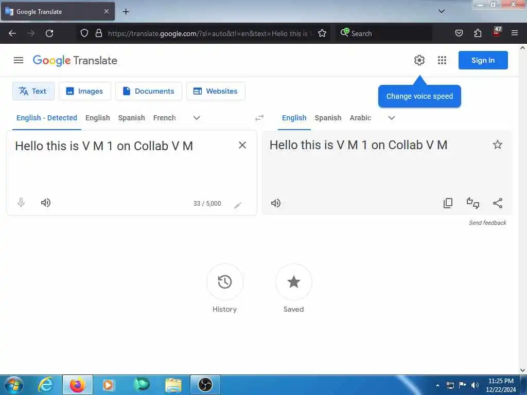Rate this translation

pyautogui.click(x=473, y=203)
